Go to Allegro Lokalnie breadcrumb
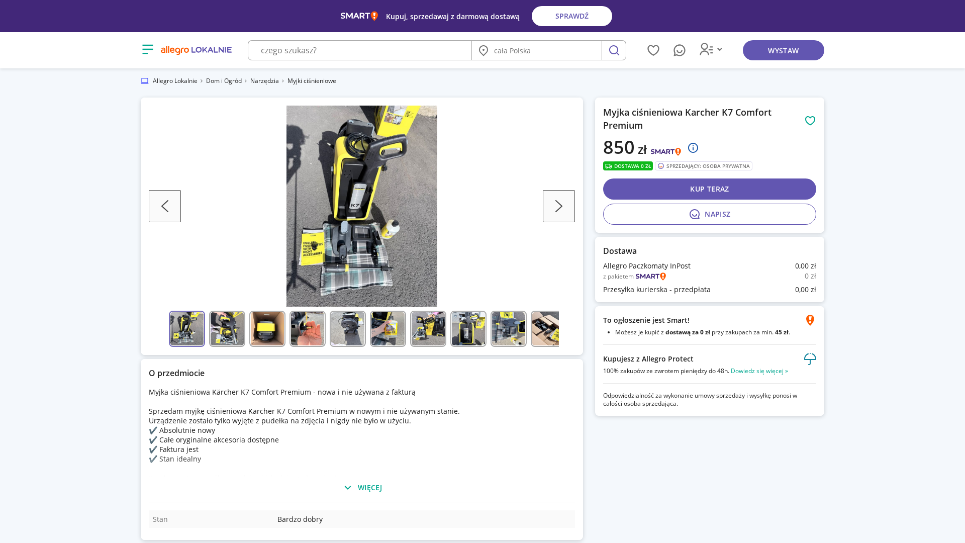The image size is (965, 543). click(x=175, y=81)
